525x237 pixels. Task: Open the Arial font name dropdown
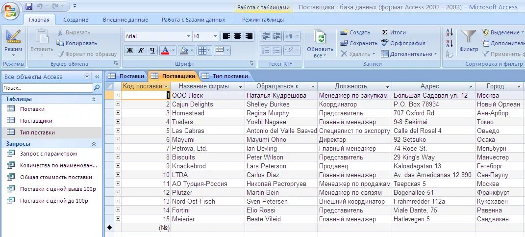(189, 36)
